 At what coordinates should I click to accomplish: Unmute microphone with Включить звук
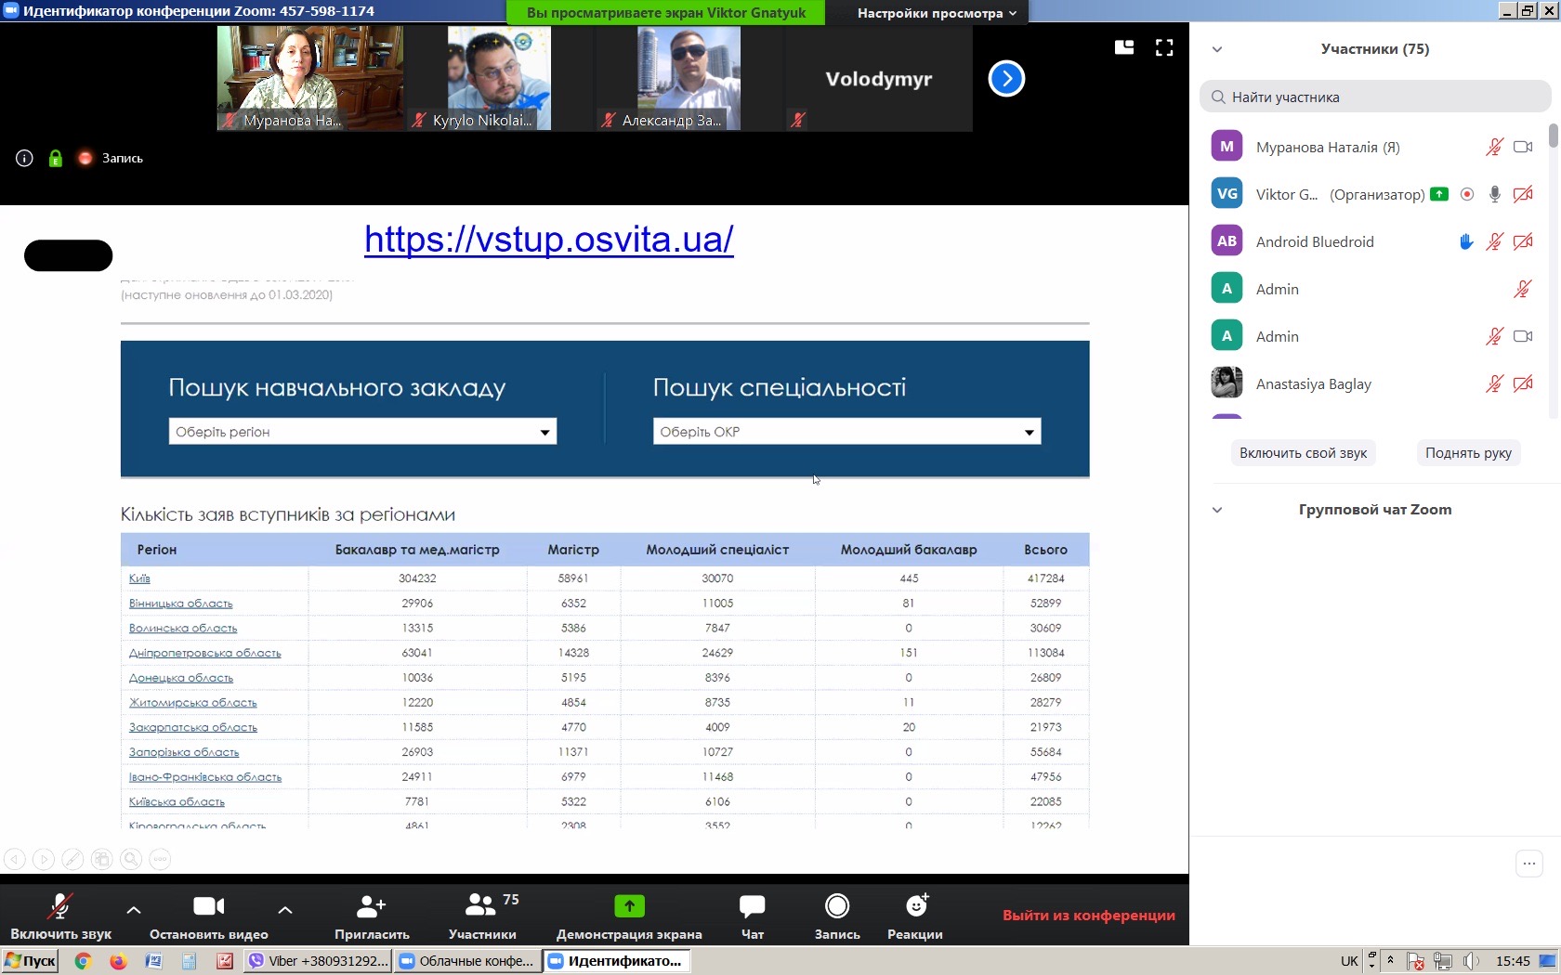coord(60,906)
